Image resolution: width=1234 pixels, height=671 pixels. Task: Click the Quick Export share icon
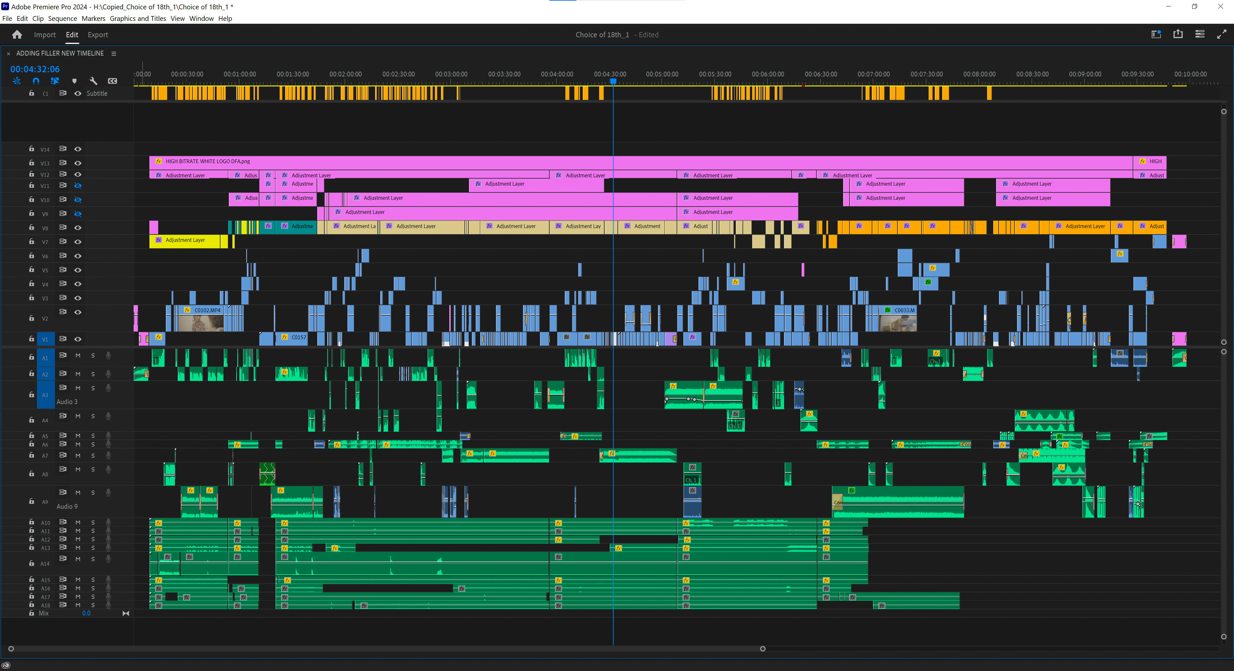[1178, 34]
